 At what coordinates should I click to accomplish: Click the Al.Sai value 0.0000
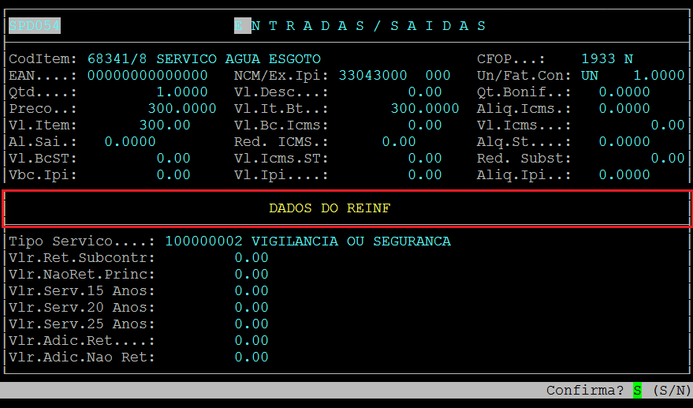click(130, 142)
